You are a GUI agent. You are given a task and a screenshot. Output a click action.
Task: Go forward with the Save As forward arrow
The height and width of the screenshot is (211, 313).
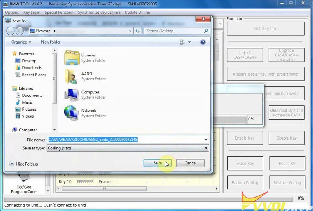click(20, 31)
